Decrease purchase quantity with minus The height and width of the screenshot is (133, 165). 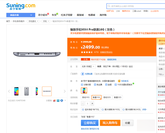click(x=82, y=103)
